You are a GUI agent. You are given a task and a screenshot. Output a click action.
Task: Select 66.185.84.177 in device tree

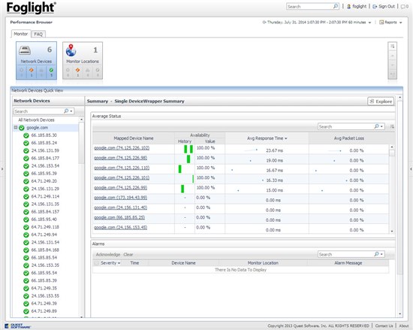(45, 159)
